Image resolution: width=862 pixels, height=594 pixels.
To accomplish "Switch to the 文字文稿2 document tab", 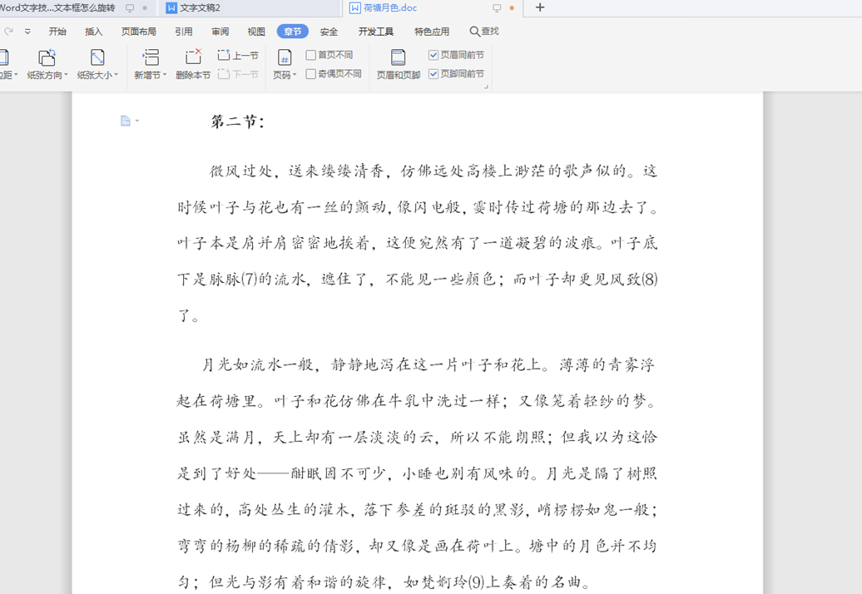I will pos(250,7).
